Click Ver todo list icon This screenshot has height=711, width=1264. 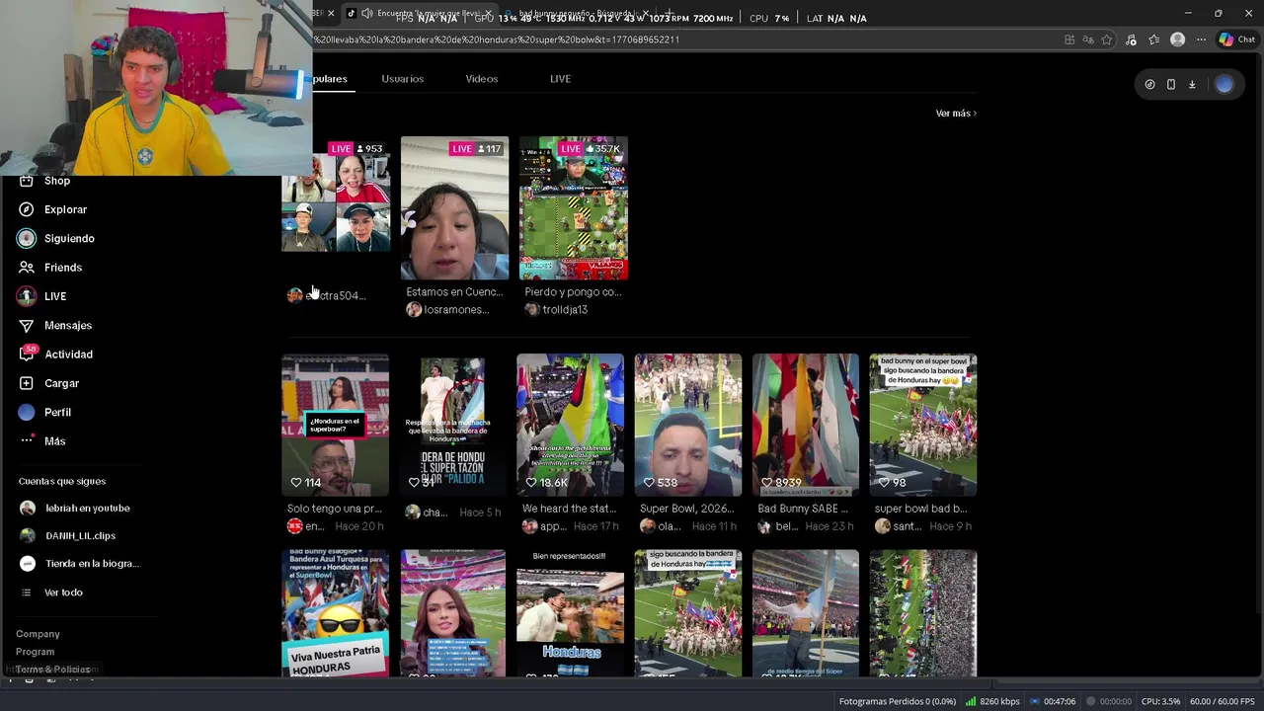27,592
